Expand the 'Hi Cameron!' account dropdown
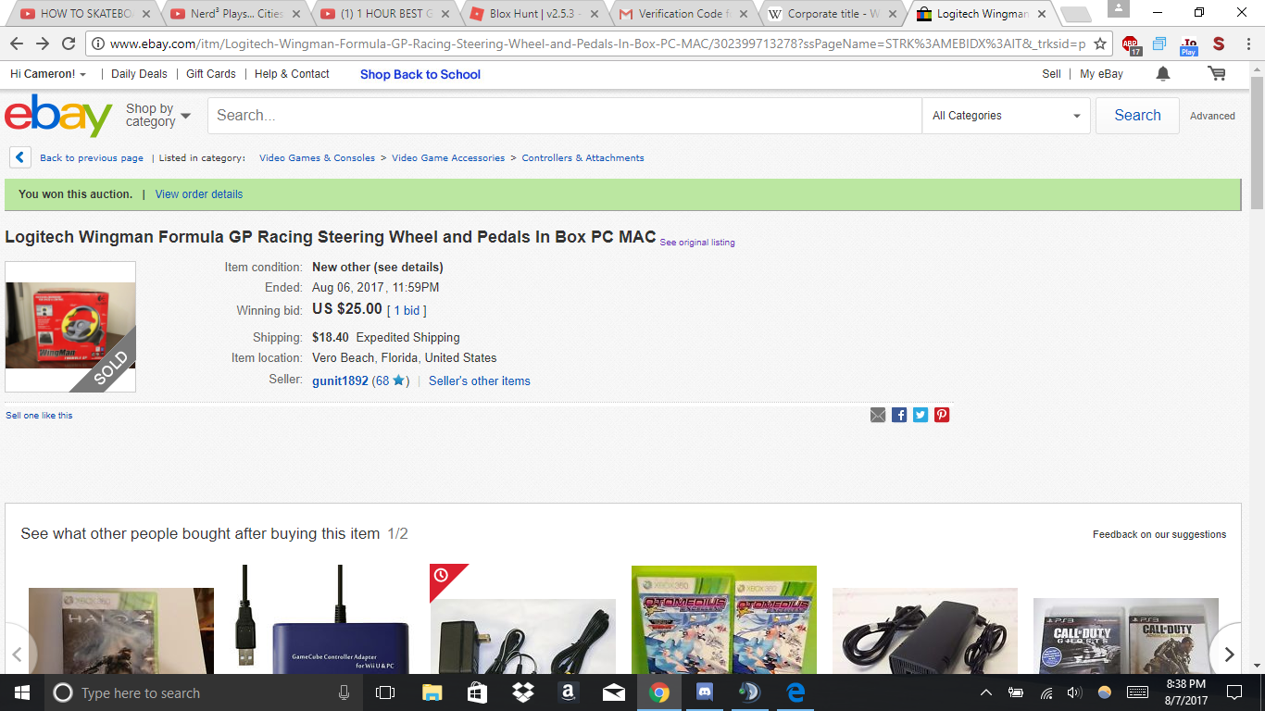The width and height of the screenshot is (1265, 711). [48, 74]
